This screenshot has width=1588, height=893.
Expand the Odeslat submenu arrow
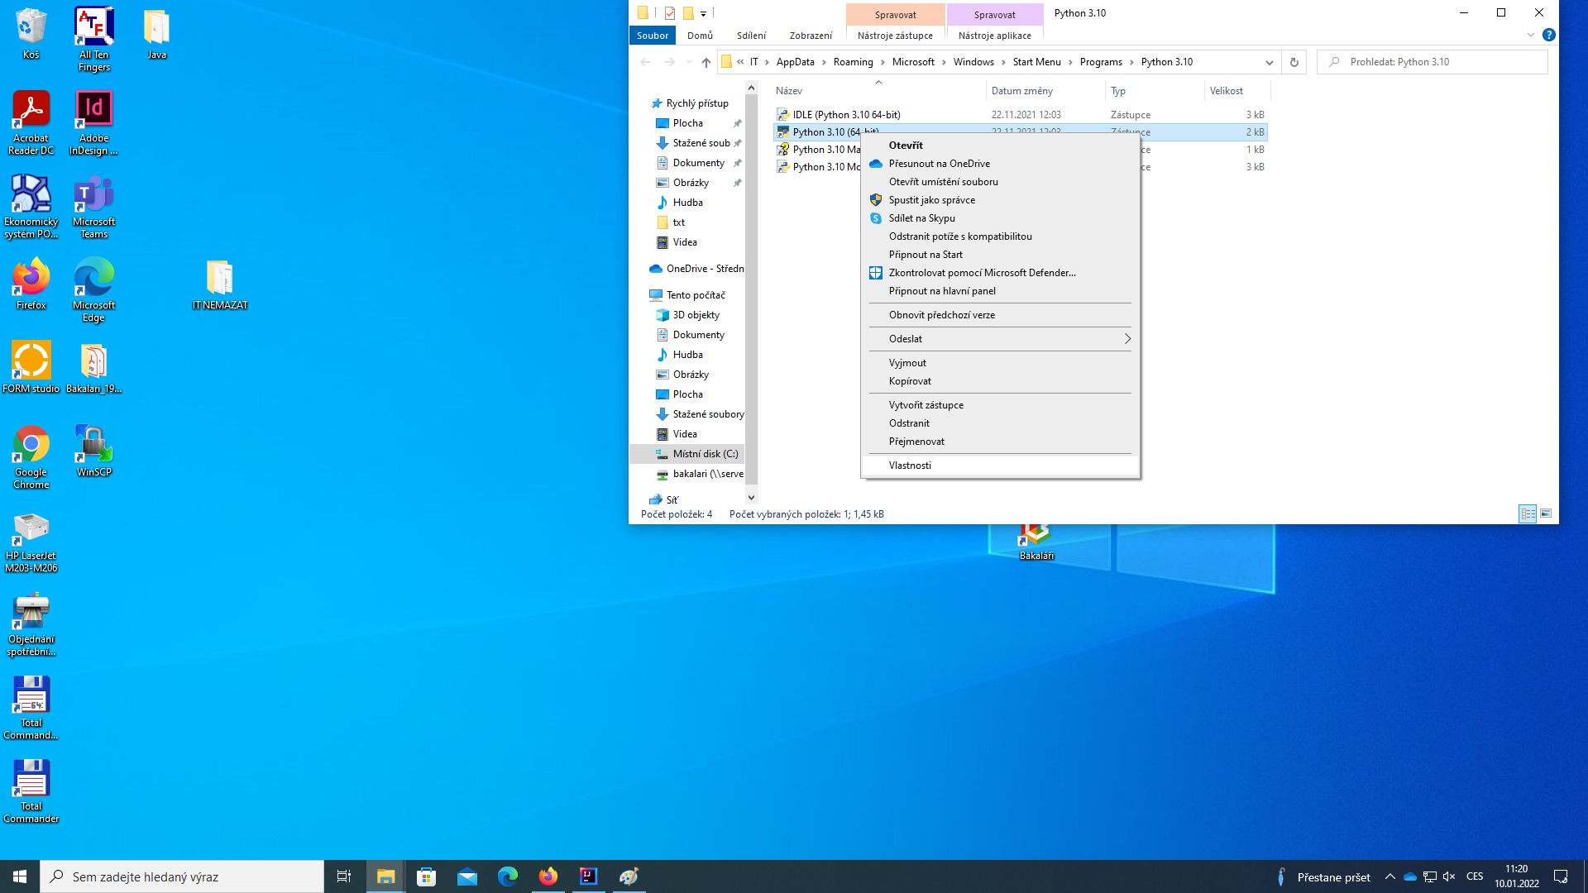[x=1126, y=339]
